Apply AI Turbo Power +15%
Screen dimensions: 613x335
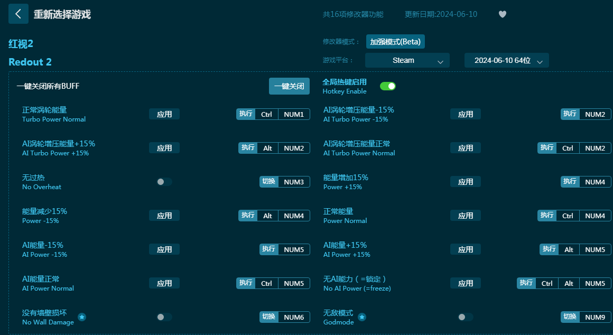[x=164, y=148]
